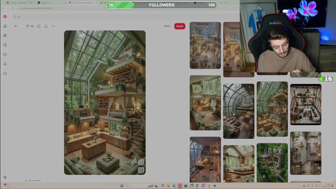Open related pin of ivy-covered house exterior
The width and height of the screenshot is (336, 189).
[x=272, y=163]
